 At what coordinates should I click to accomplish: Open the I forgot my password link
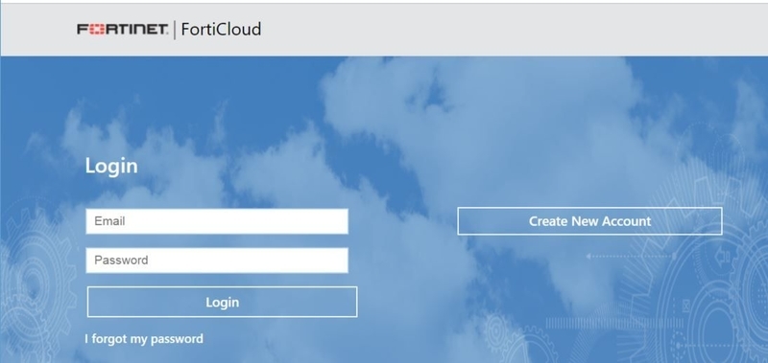point(144,338)
